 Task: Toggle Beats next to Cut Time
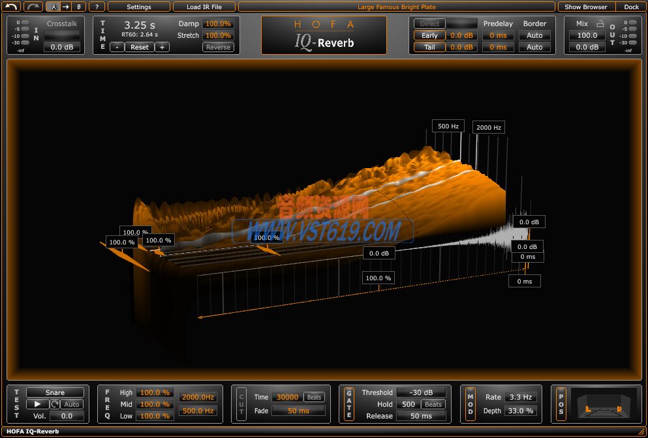click(314, 397)
